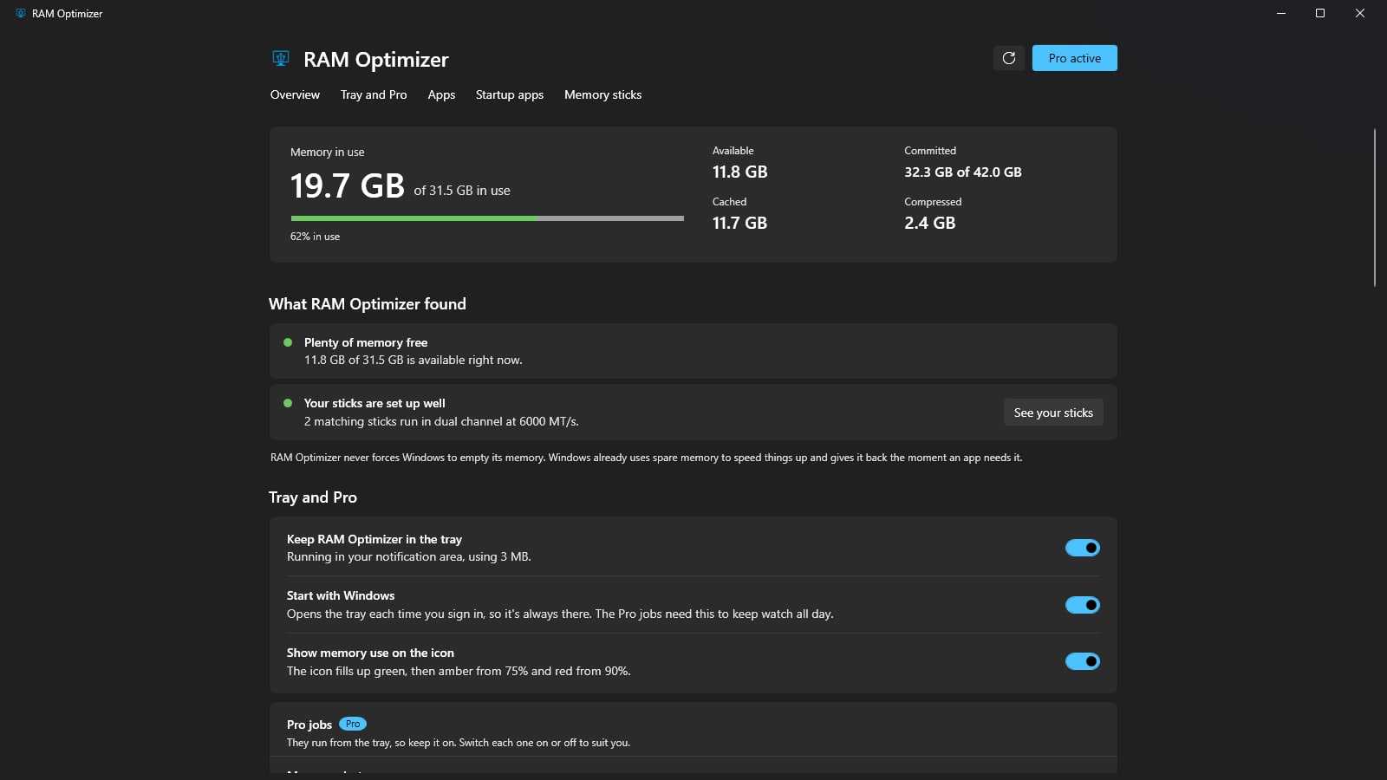The height and width of the screenshot is (780, 1387).
Task: Click the What RAM Optimizer found heading
Action: (x=368, y=304)
